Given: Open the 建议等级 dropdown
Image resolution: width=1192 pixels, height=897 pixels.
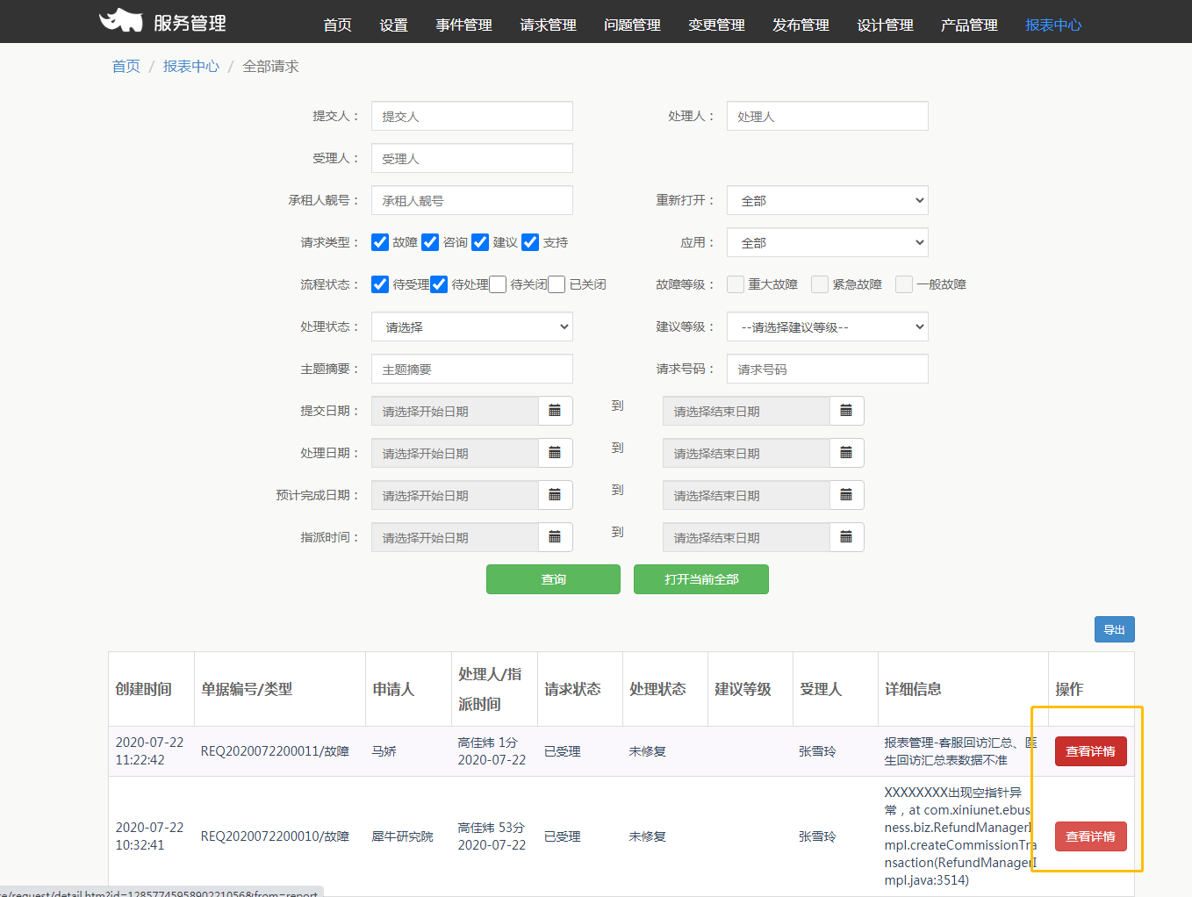Looking at the screenshot, I should [828, 327].
